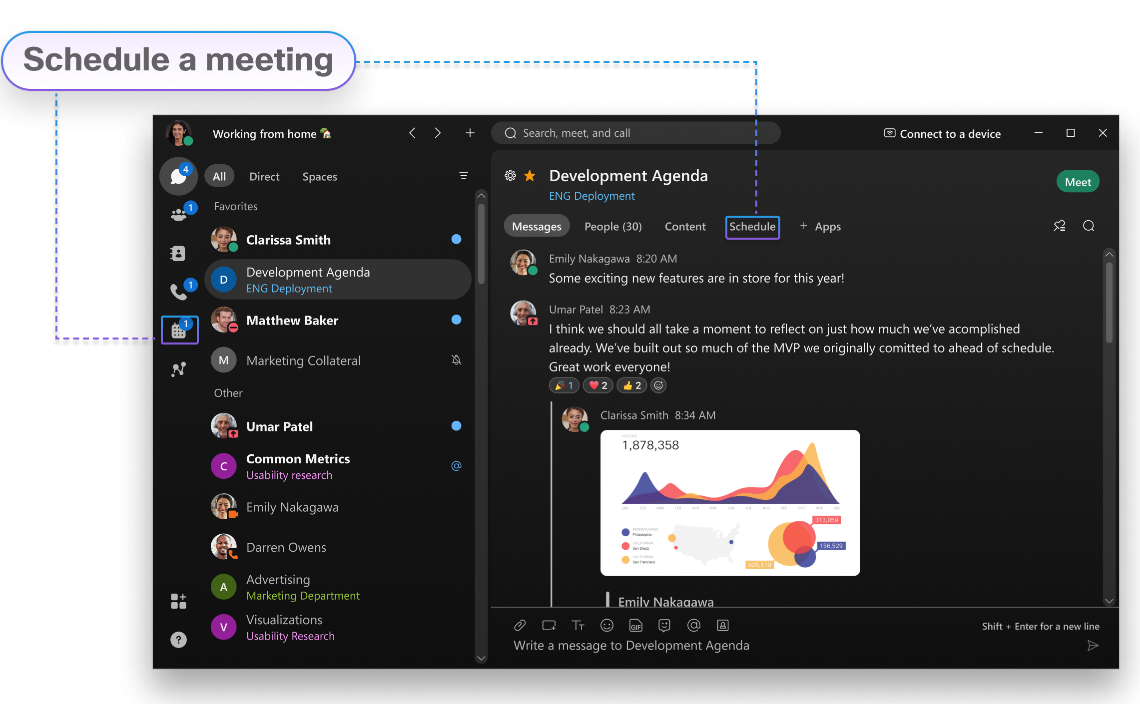Click the Schedule tab in Development Agenda
The width and height of the screenshot is (1140, 704).
[751, 226]
